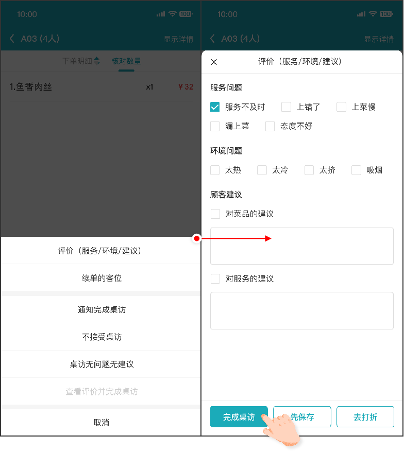
Task: Tick the 态度不好 checkbox
Action: (270, 126)
